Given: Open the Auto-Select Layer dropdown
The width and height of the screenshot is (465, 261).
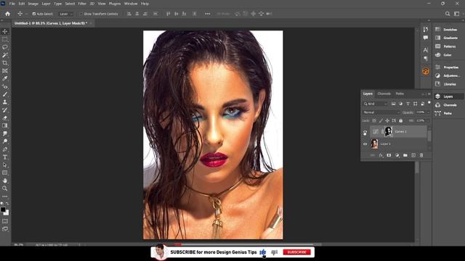Looking at the screenshot, I should pos(65,14).
